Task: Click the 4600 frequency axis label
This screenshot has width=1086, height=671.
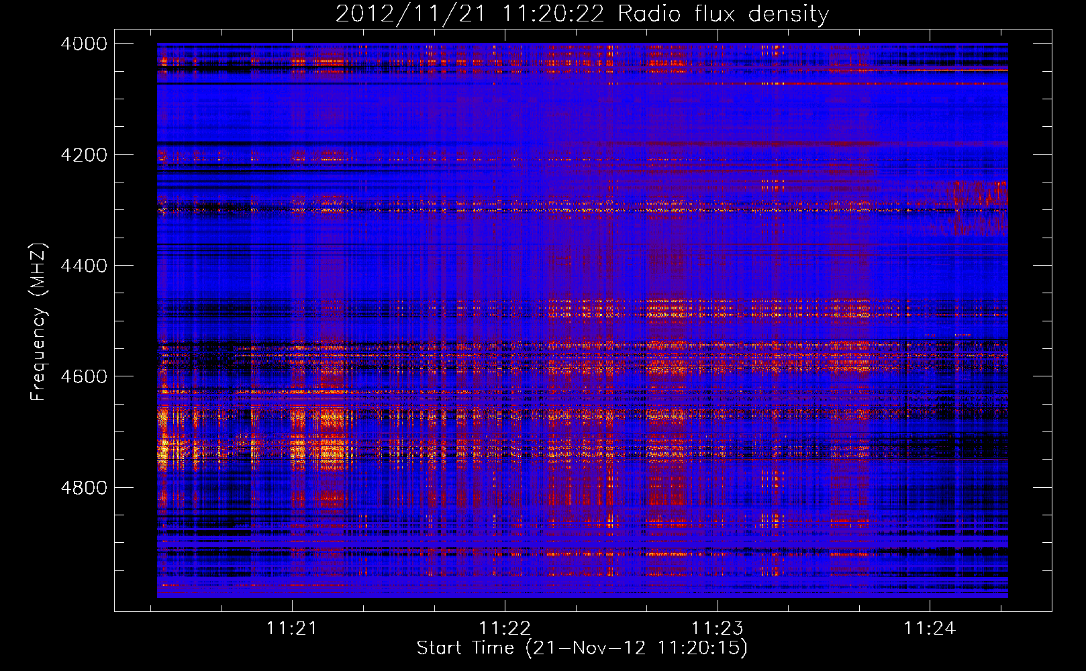Action: coord(84,376)
